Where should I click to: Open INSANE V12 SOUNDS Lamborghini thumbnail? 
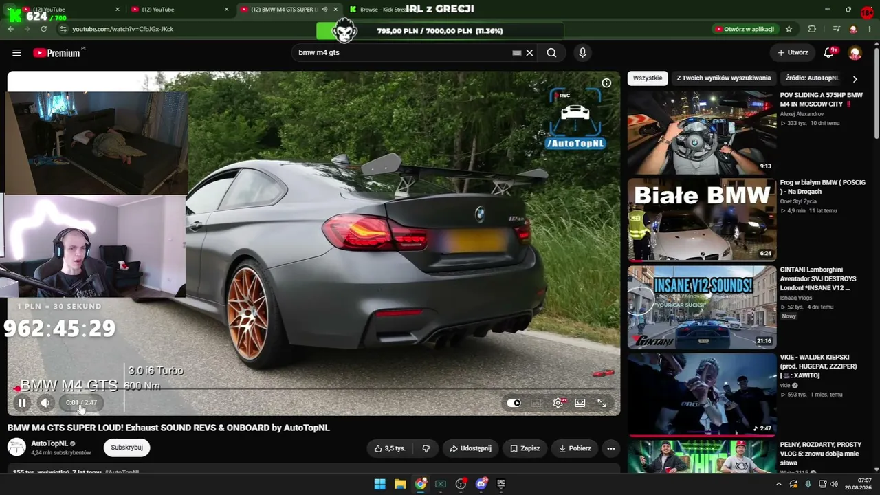pos(702,307)
